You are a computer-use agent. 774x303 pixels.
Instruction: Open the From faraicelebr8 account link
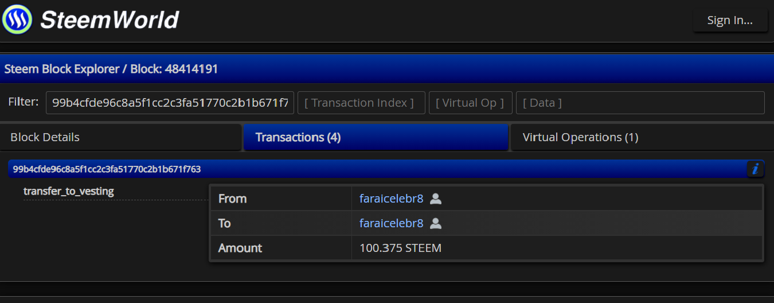391,199
